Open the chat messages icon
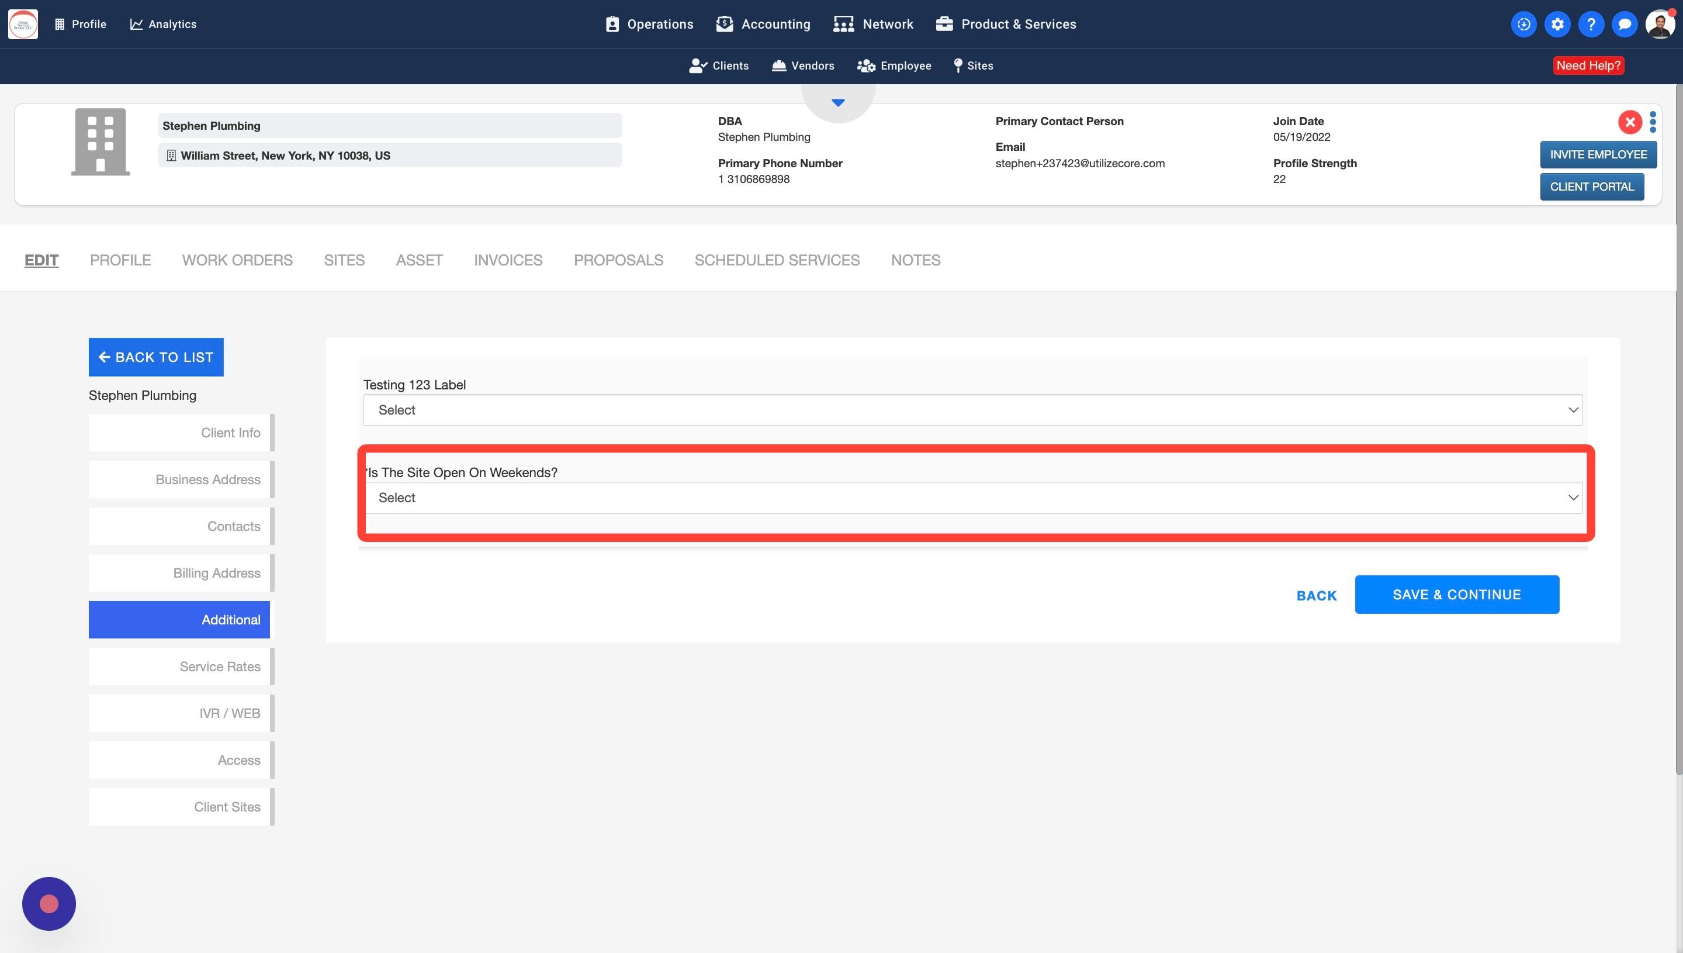Viewport: 1683px width, 953px height. click(x=1624, y=24)
